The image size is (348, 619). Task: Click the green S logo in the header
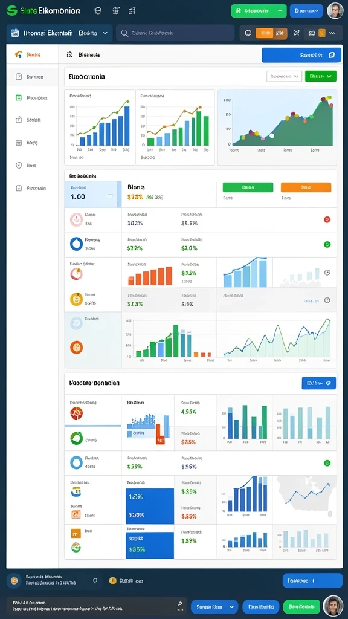(x=12, y=11)
